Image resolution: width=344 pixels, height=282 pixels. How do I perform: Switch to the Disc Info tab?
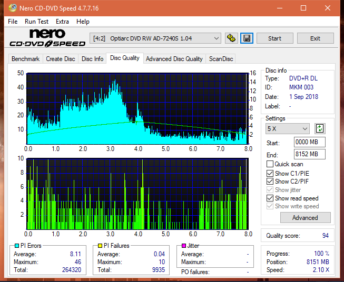92,59
